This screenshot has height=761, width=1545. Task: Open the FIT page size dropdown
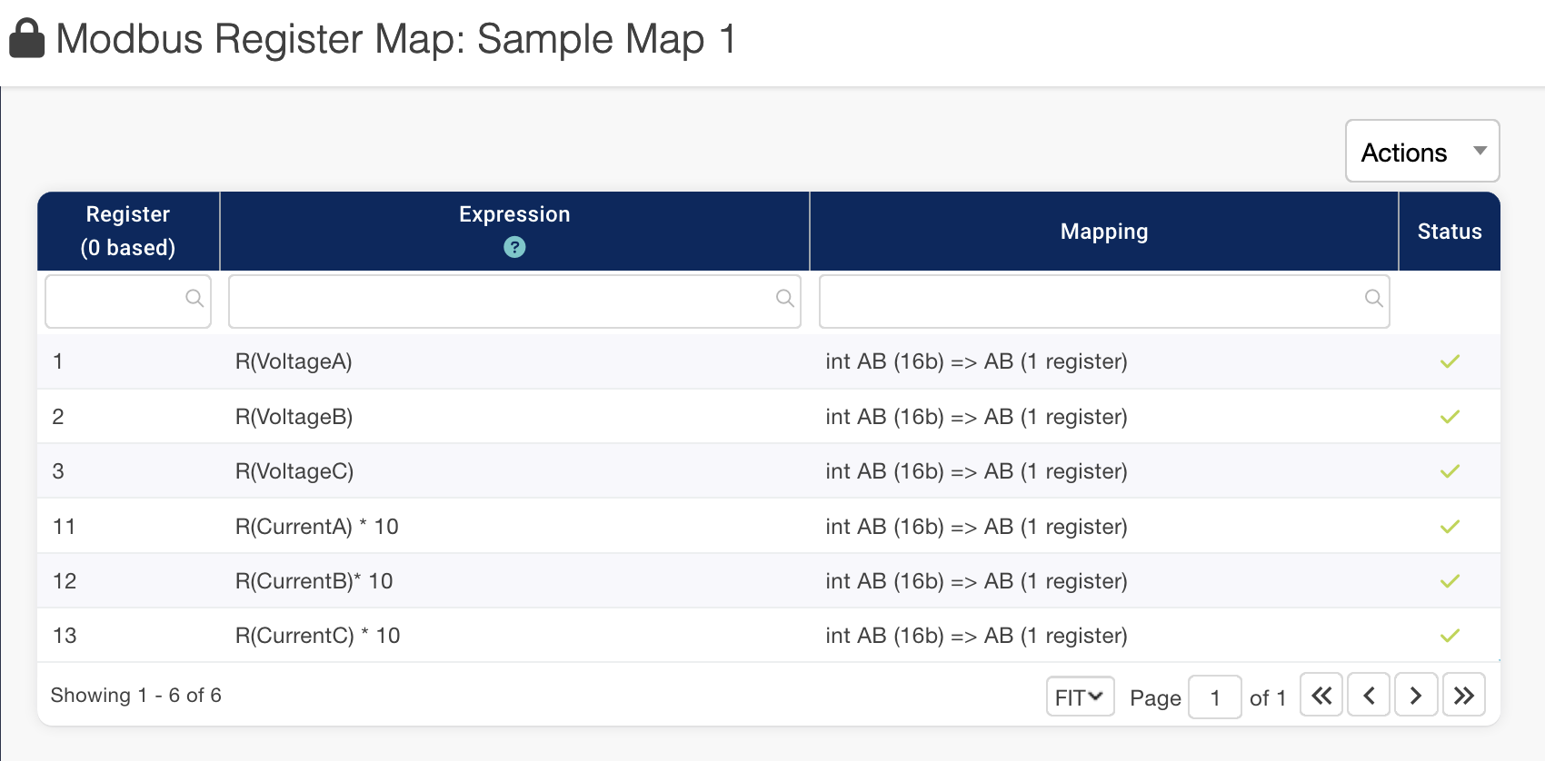[x=1079, y=697]
